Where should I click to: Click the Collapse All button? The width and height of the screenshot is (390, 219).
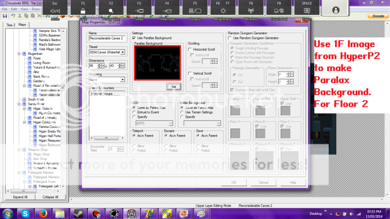click(51, 197)
